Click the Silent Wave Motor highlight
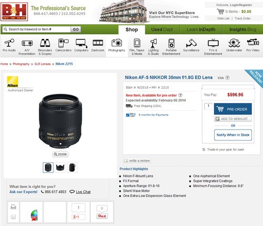Viewport: 263px width, 226px height. 136,191
